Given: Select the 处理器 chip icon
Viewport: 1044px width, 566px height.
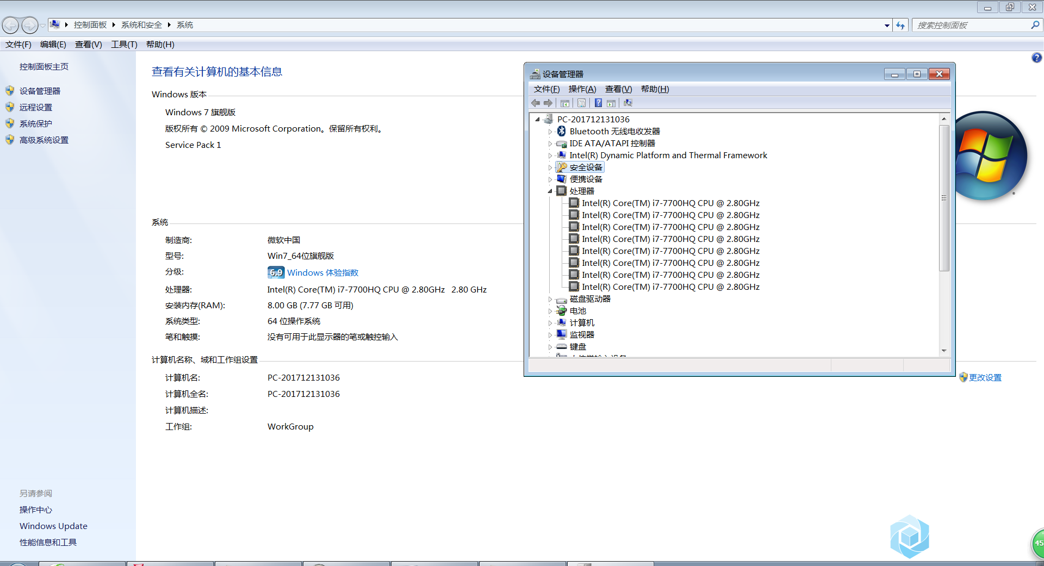Looking at the screenshot, I should click(x=562, y=191).
